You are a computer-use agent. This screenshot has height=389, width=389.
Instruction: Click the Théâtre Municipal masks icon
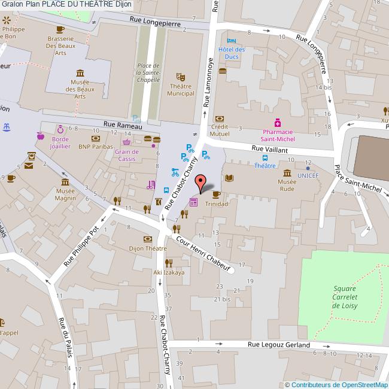pos(180,77)
